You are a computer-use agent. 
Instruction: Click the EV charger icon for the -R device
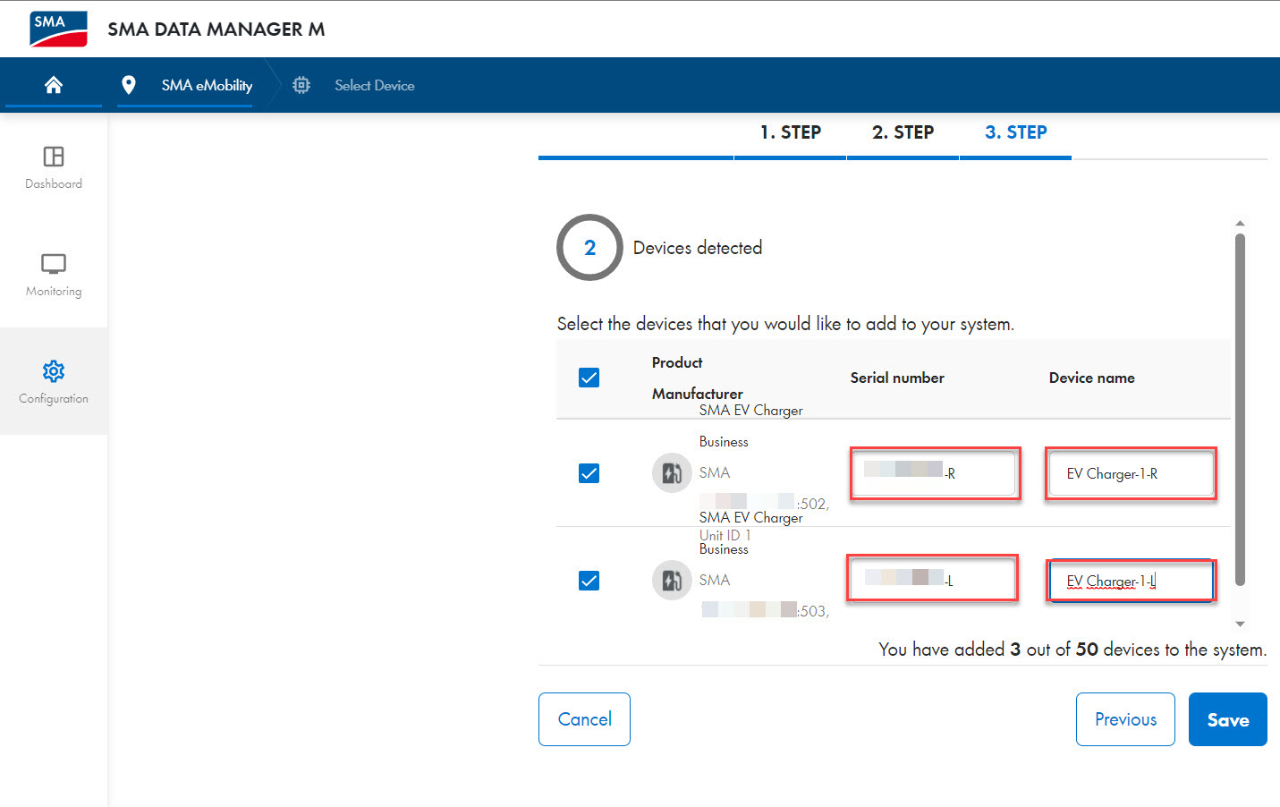[x=672, y=472]
